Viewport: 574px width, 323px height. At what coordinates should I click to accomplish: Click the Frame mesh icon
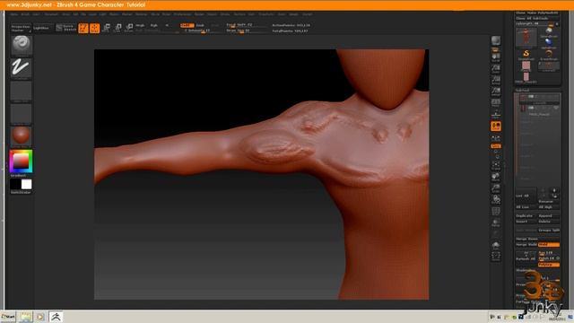coord(496,165)
